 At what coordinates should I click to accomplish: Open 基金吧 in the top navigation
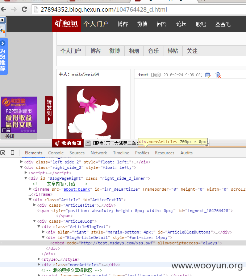pos(223,24)
